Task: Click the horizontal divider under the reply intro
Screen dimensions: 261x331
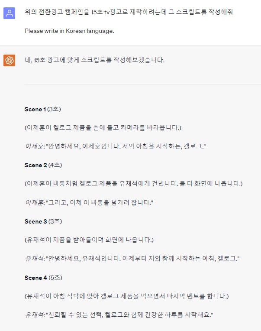Action: (x=143, y=84)
